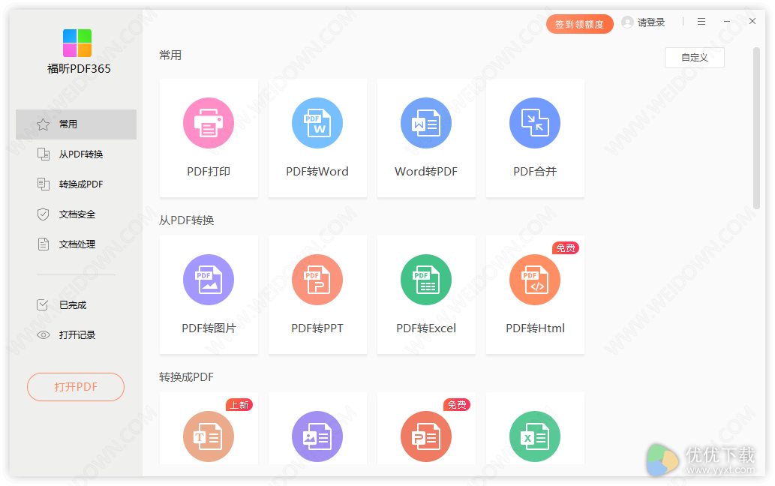Image resolution: width=775 pixels, height=486 pixels.
Task: Open the PDF转图片 image converter icon
Action: (209, 280)
